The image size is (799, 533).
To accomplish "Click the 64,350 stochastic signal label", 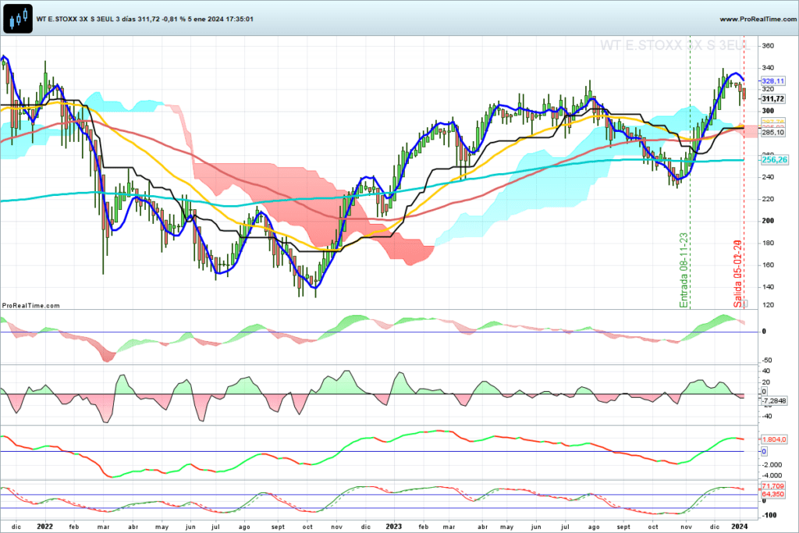I will point(773,494).
